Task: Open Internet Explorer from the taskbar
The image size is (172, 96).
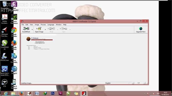Action: tap(6, 93)
